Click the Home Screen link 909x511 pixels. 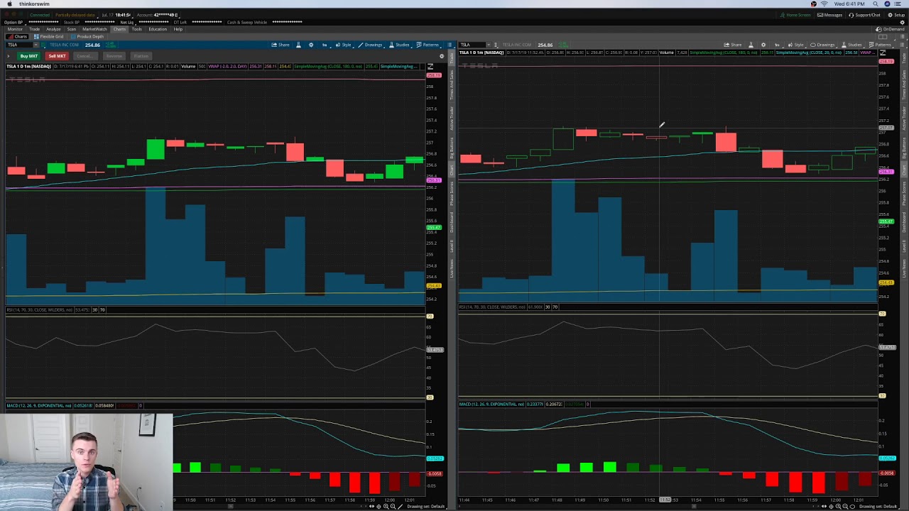[x=795, y=15]
